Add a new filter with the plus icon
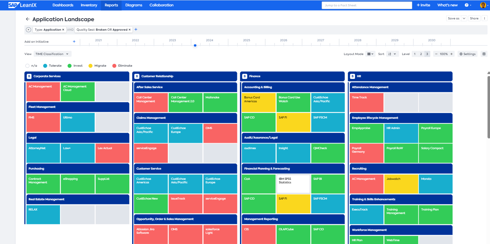The height and width of the screenshot is (244, 490). click(x=136, y=30)
